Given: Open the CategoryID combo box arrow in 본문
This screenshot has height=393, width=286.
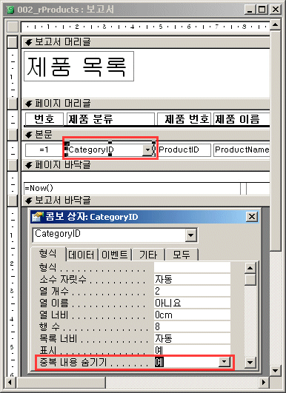Looking at the screenshot, I should (x=147, y=150).
